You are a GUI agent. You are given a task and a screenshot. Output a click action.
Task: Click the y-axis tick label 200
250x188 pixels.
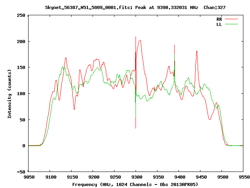[21, 42]
